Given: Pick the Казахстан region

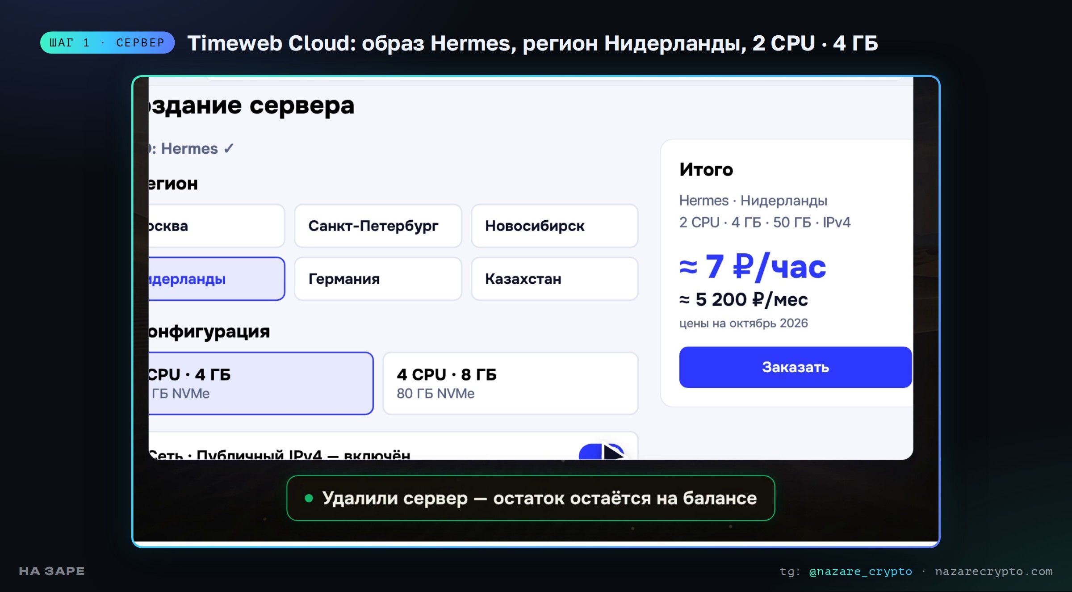Looking at the screenshot, I should pyautogui.click(x=555, y=279).
